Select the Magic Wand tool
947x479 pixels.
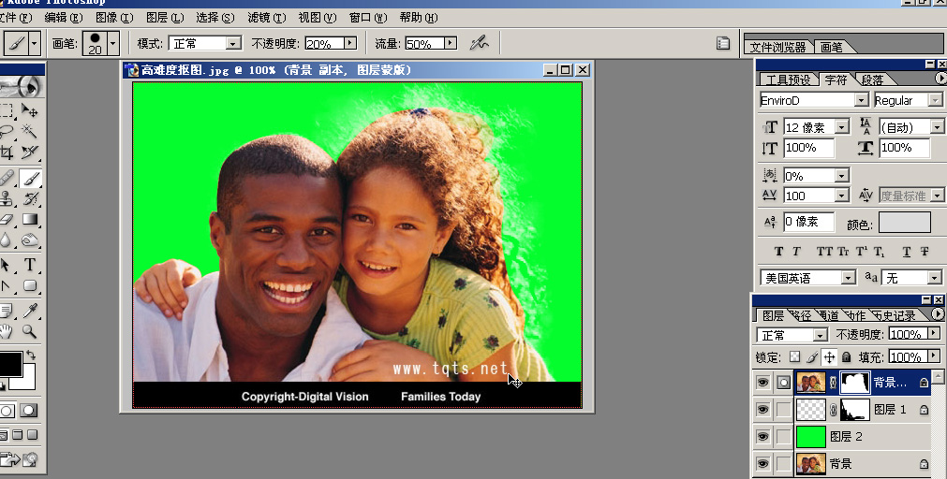pyautogui.click(x=30, y=131)
